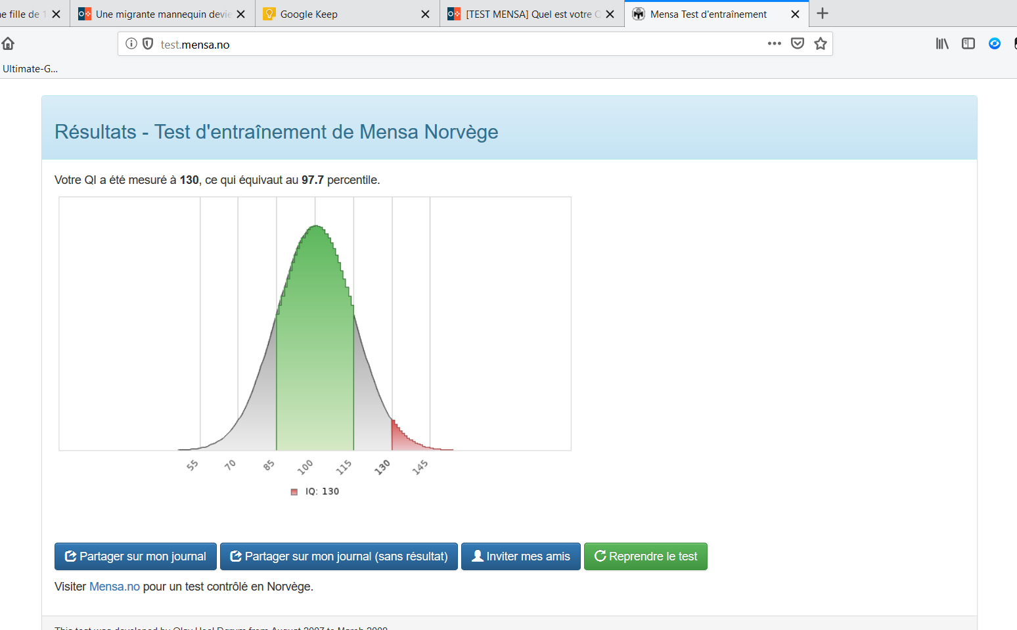Save page to Pocket icon
Viewport: 1017px width, 630px height.
(x=798, y=43)
